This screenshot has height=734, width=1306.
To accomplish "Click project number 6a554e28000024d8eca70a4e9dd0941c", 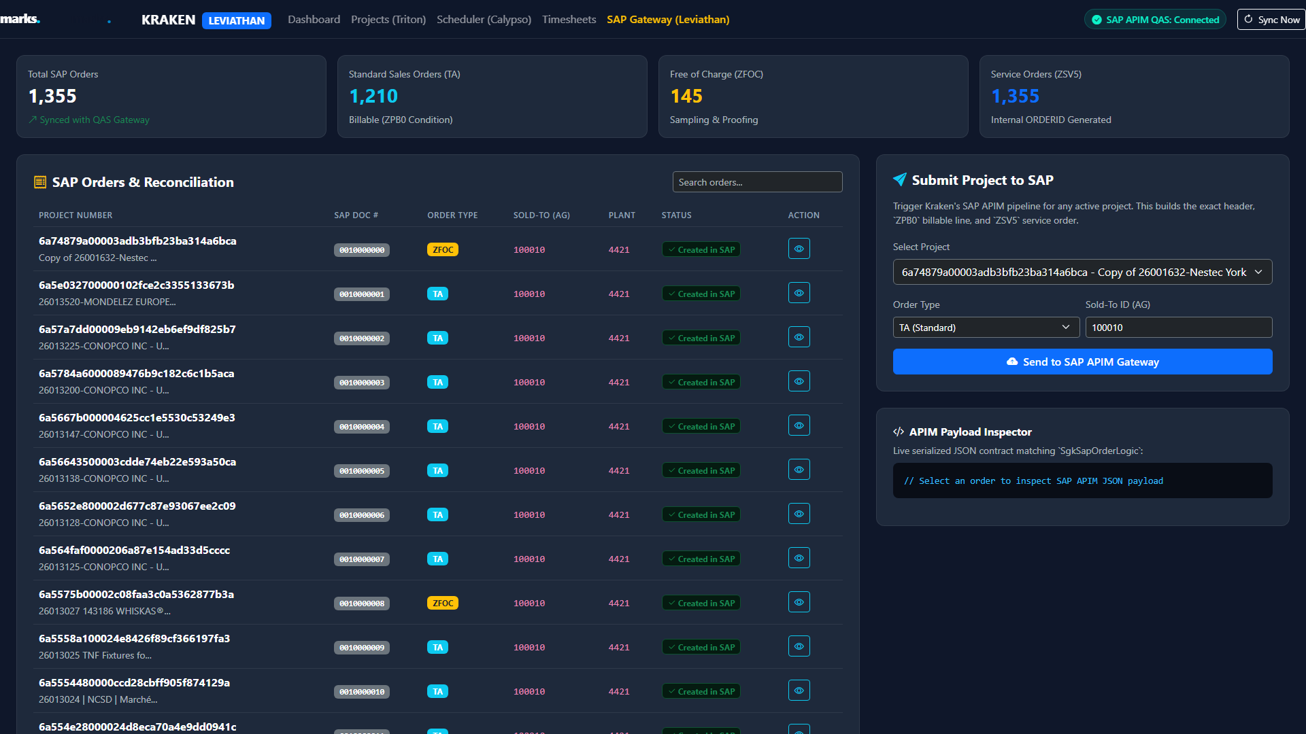I will (x=137, y=727).
